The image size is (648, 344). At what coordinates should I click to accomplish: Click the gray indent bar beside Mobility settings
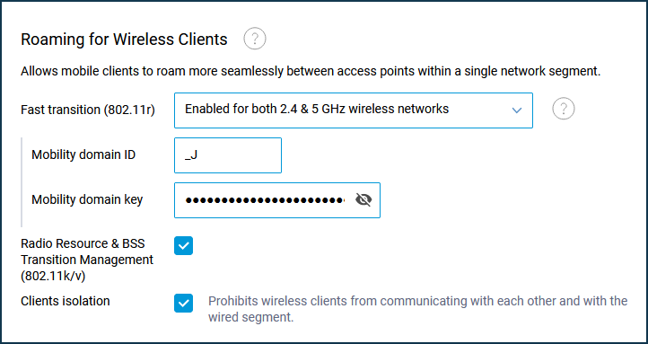pyautogui.click(x=22, y=182)
